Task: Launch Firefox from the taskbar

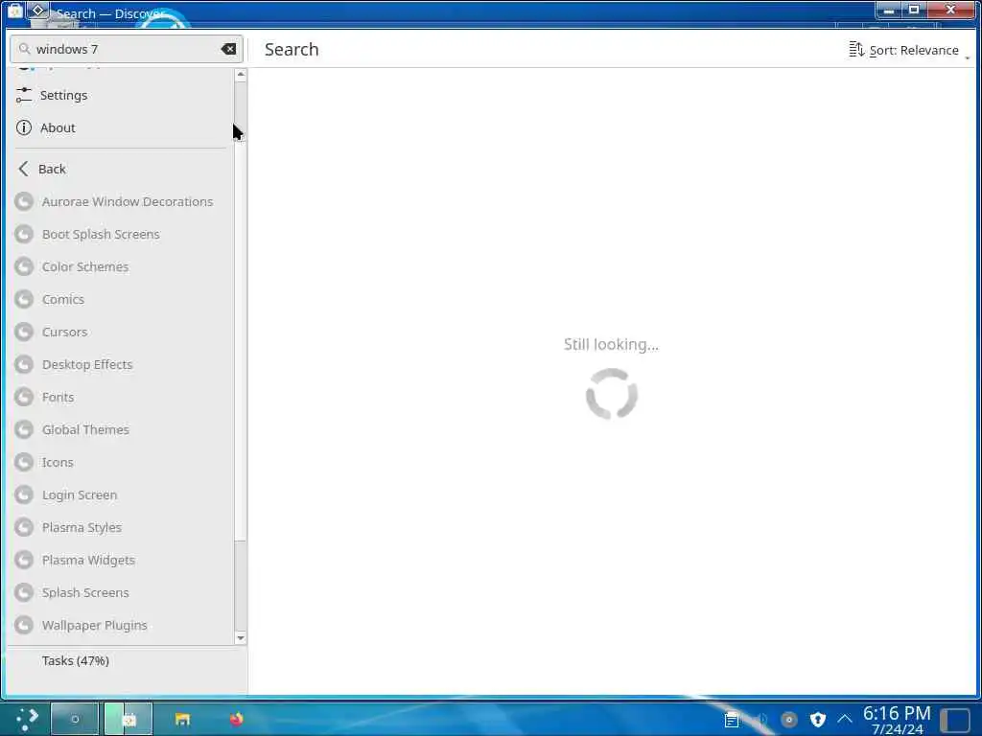Action: point(236,719)
